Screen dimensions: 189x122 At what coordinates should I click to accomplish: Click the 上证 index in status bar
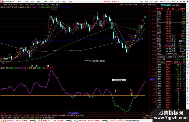tap(4, 120)
